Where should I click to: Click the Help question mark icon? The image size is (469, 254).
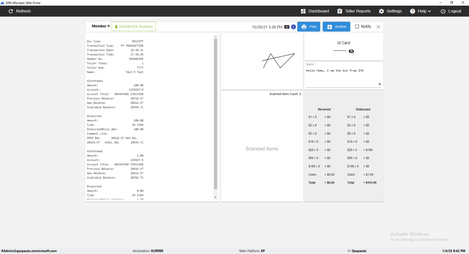pos(412,11)
